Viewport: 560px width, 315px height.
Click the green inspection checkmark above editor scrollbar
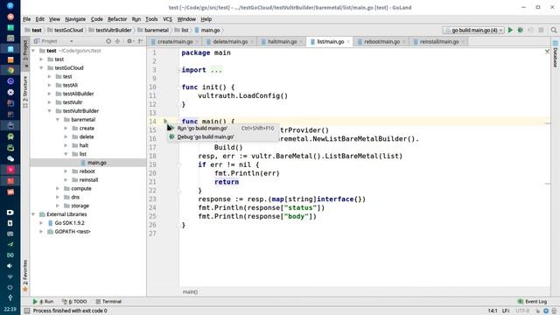point(547,52)
